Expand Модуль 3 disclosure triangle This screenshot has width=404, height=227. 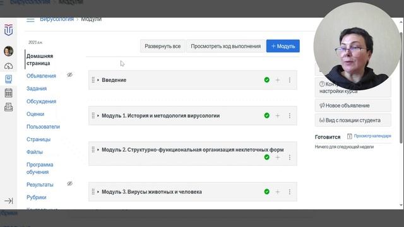98,192
